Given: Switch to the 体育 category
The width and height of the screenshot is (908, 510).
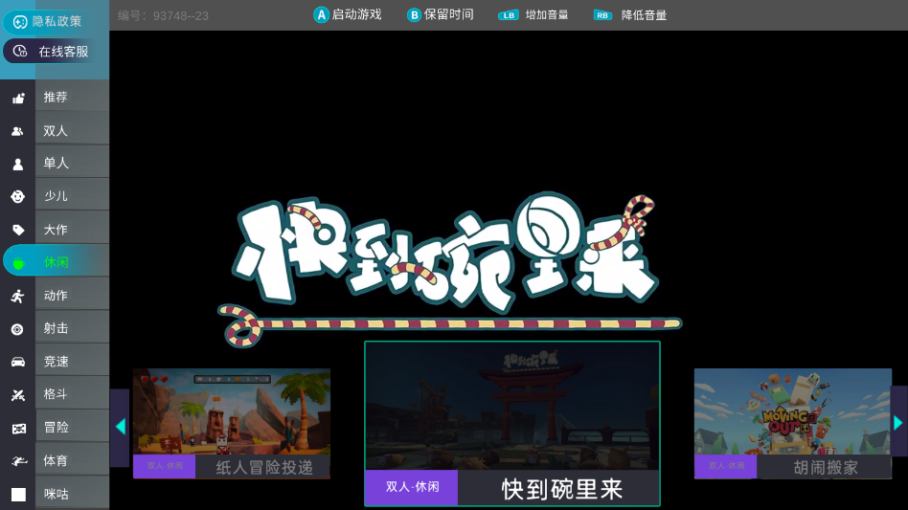Looking at the screenshot, I should [56, 461].
